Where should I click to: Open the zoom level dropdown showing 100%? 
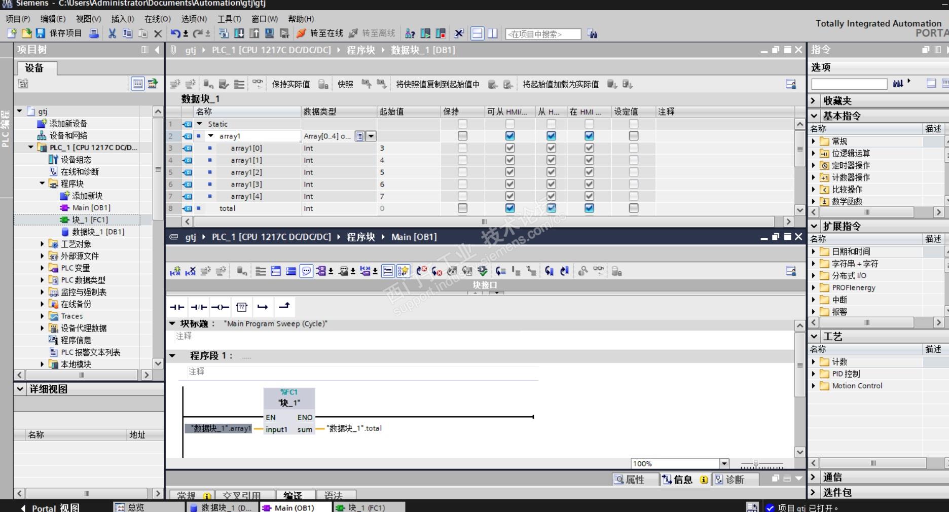[x=724, y=463]
